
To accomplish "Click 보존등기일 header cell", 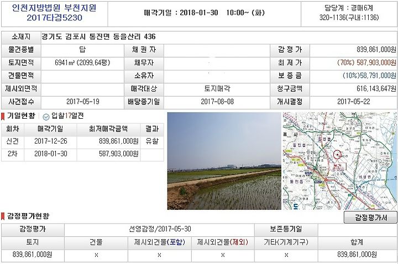I will click(x=286, y=229).
